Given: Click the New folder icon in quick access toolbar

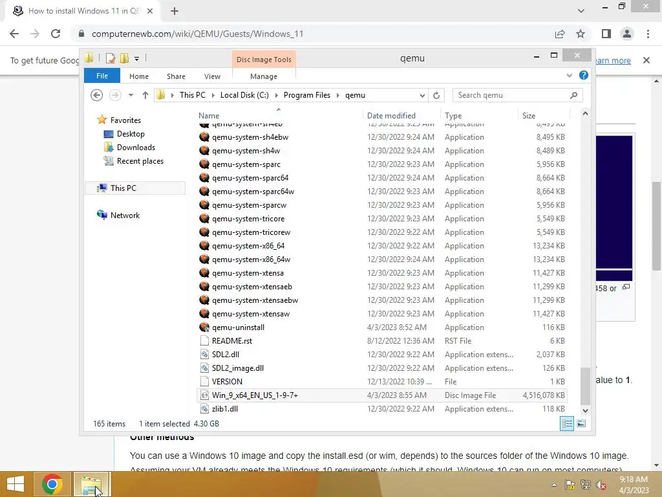Looking at the screenshot, I should [x=124, y=58].
